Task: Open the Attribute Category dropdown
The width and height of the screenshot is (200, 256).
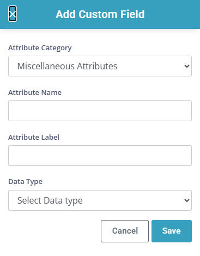Action: tap(100, 66)
